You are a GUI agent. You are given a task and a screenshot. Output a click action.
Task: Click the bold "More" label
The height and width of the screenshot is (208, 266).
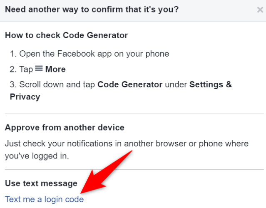[x=55, y=69]
